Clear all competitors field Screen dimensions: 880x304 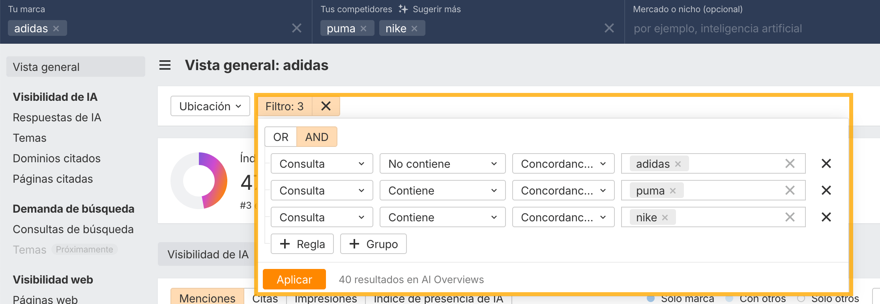(609, 28)
